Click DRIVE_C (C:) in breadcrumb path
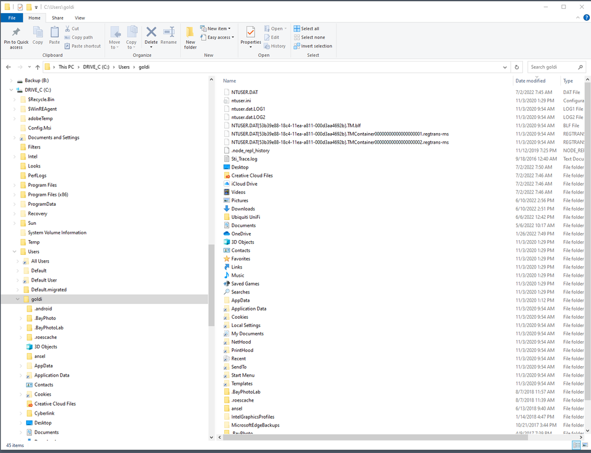 (x=96, y=67)
